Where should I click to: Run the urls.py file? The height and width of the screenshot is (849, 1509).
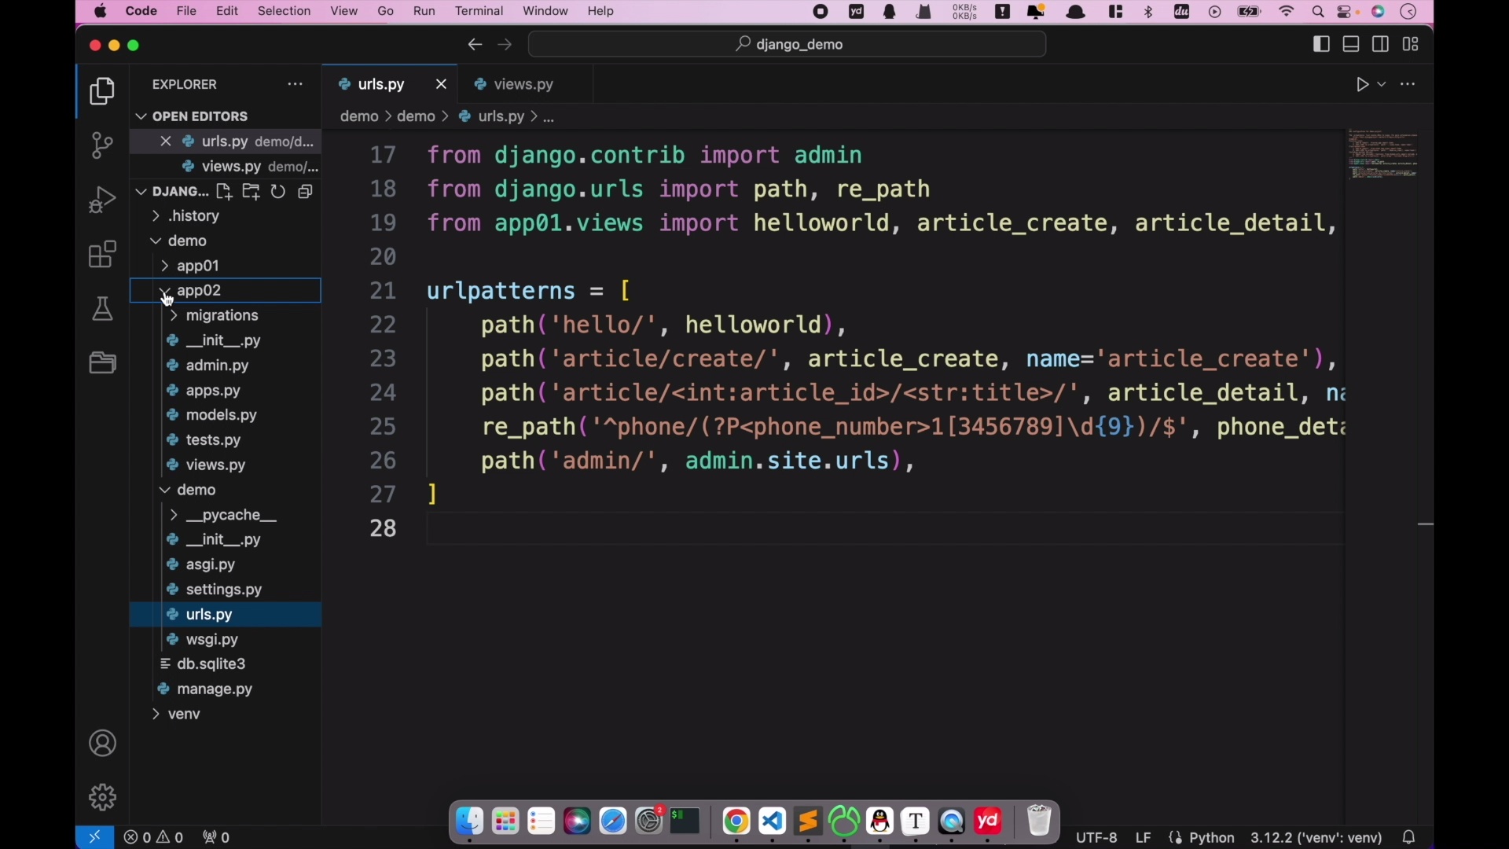(1362, 84)
